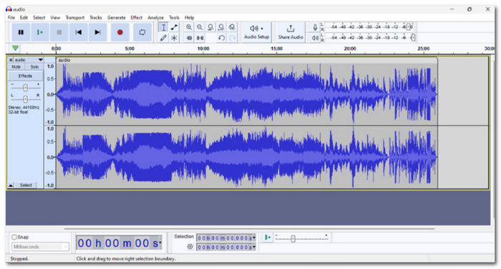Click the track Select button
Viewport: 501px width, 269px height.
tap(26, 186)
